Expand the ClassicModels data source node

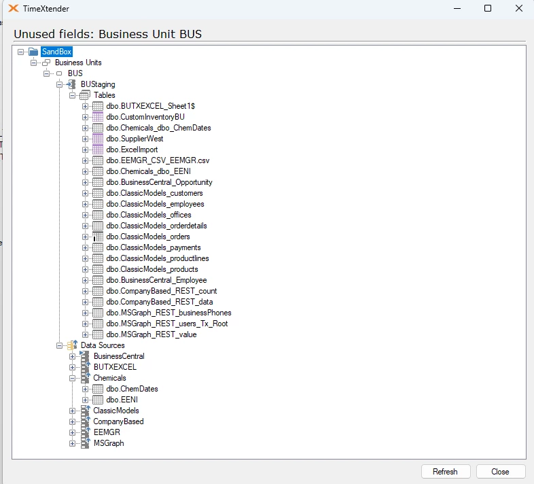tap(72, 411)
